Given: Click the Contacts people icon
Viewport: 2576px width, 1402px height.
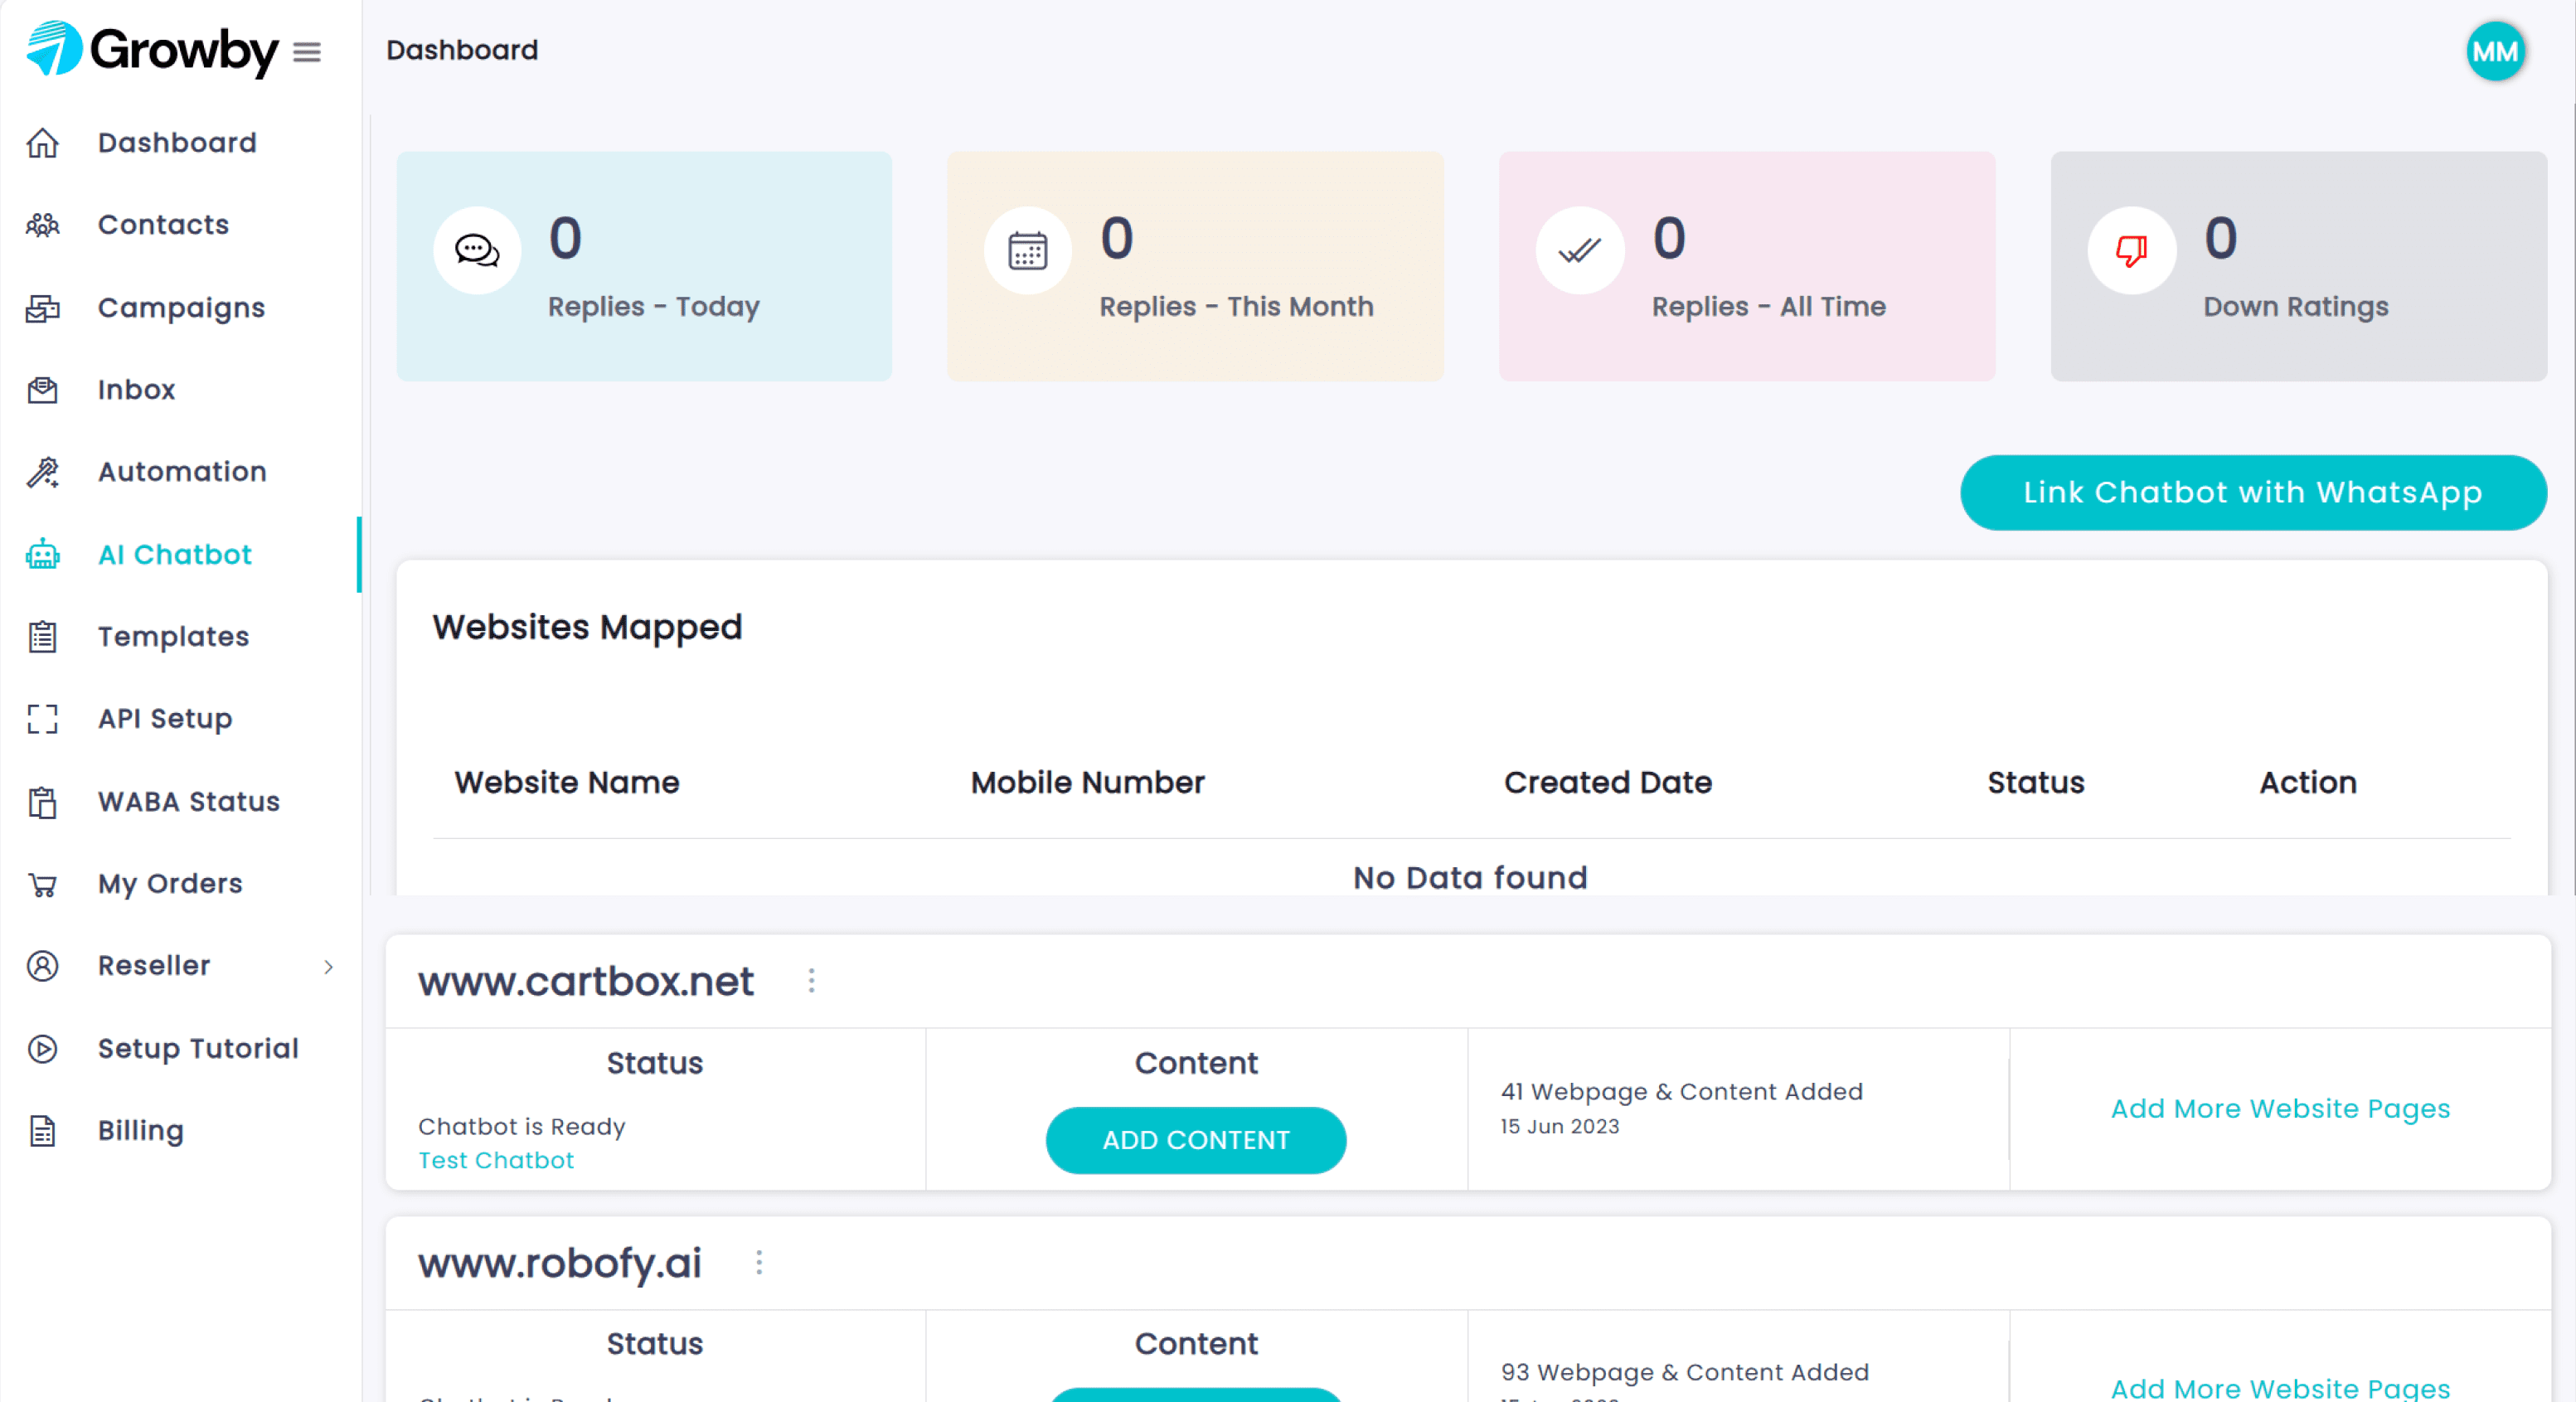Looking at the screenshot, I should [x=42, y=225].
